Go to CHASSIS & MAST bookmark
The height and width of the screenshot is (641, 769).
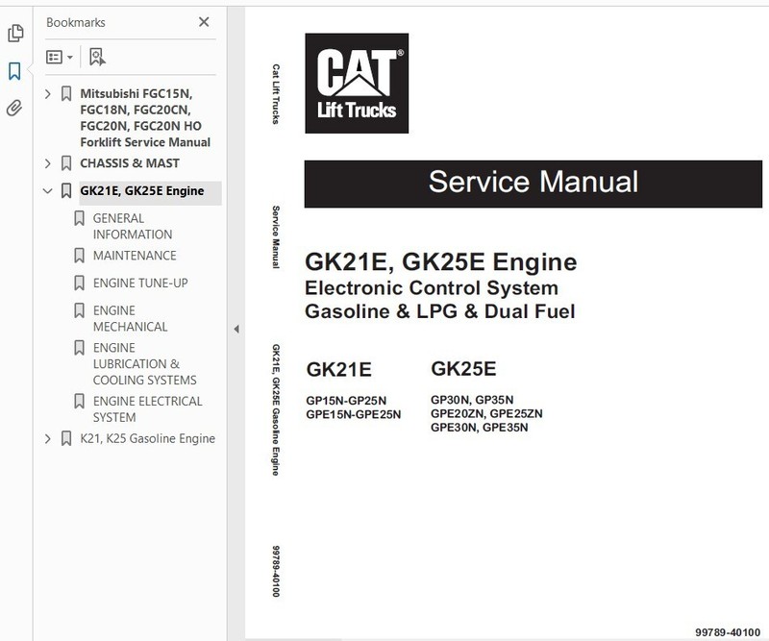coord(130,163)
